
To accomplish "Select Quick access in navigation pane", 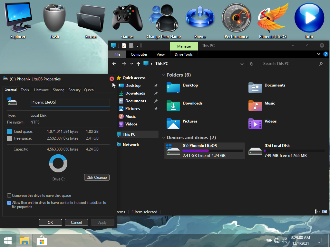I will 134,78.
